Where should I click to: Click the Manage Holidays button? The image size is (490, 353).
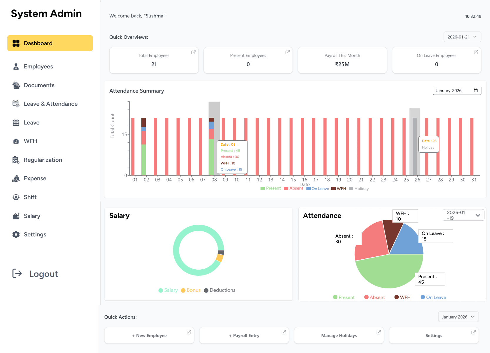click(339, 335)
